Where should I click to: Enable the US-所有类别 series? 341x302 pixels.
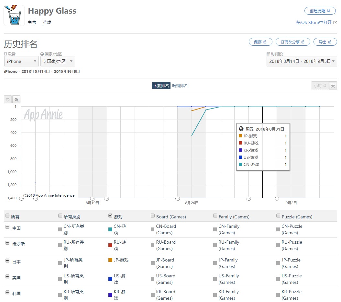[60, 279]
